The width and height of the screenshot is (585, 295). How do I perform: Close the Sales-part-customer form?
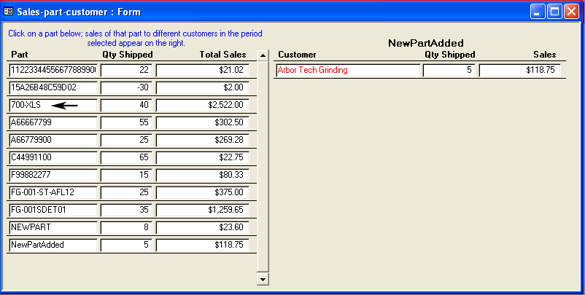pyautogui.click(x=570, y=12)
